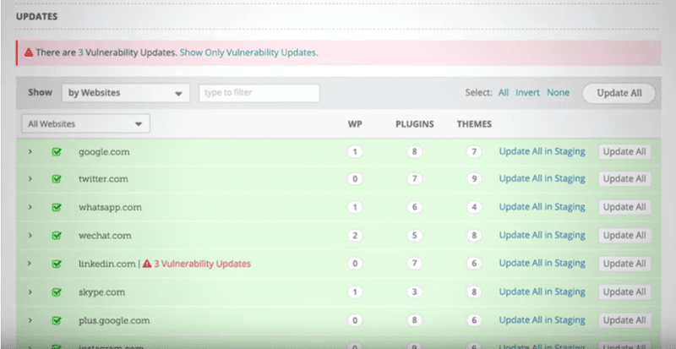Uncheck the google.com checkbox
This screenshot has height=349, width=676.
coord(57,152)
